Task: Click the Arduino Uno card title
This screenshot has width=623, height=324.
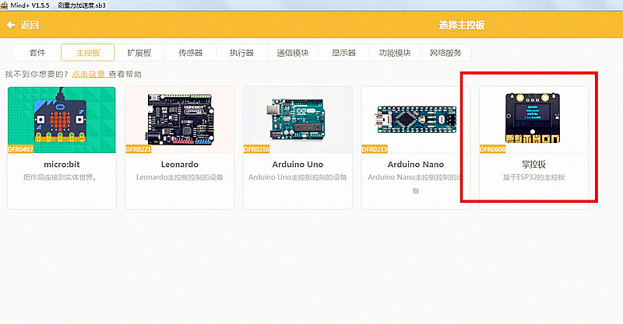Action: click(297, 164)
